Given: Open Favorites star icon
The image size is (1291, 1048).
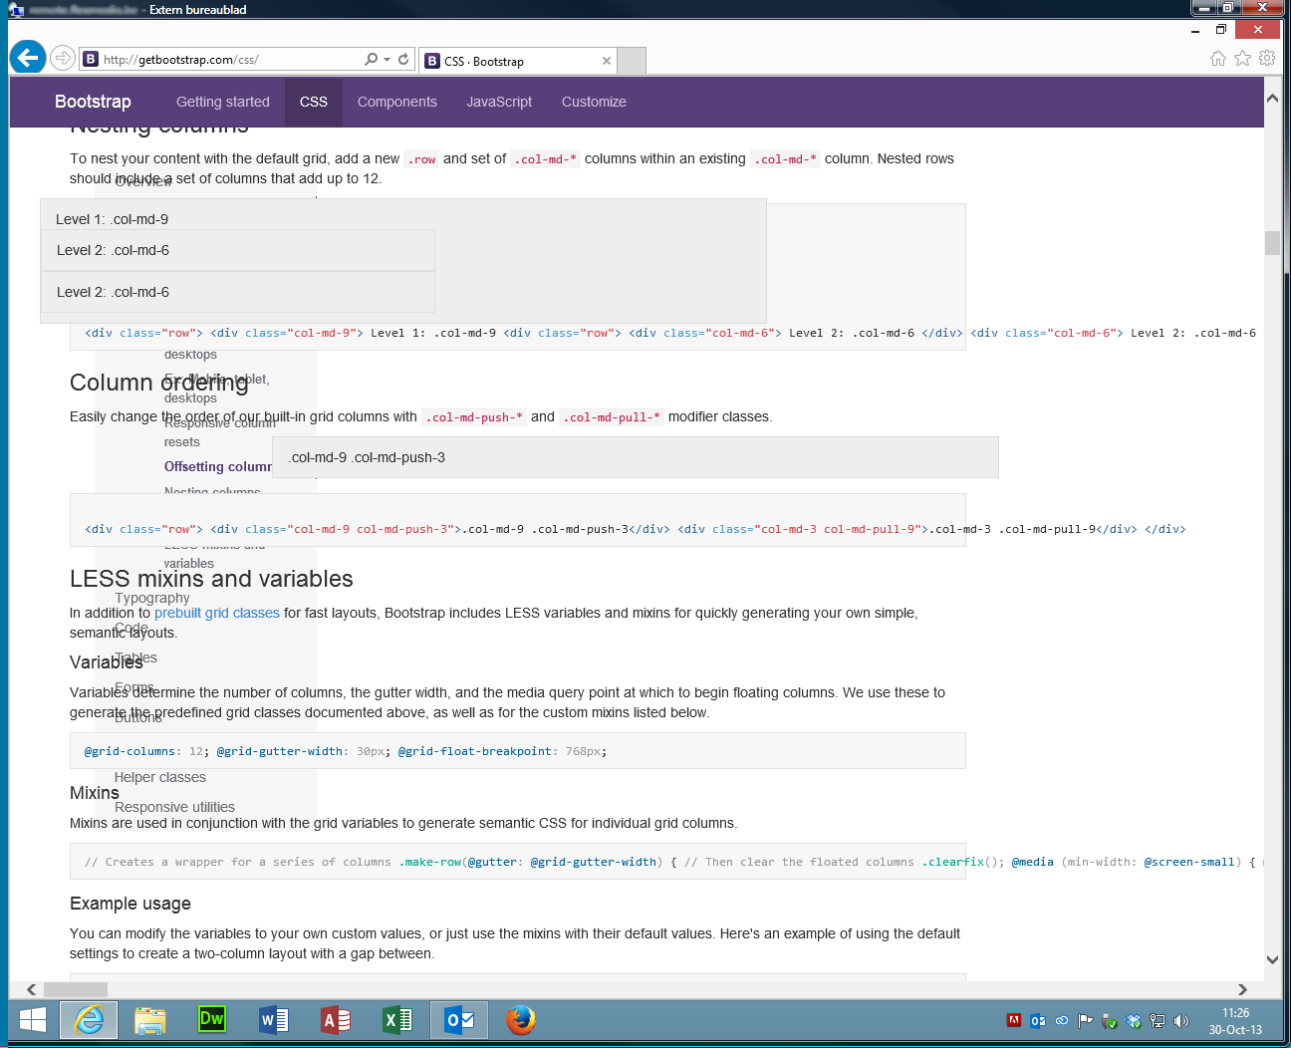Looking at the screenshot, I should click(x=1242, y=59).
